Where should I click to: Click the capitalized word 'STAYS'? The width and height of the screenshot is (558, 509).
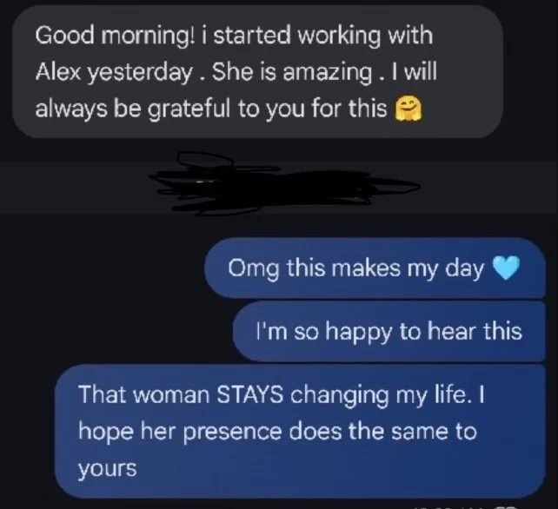tap(249, 394)
